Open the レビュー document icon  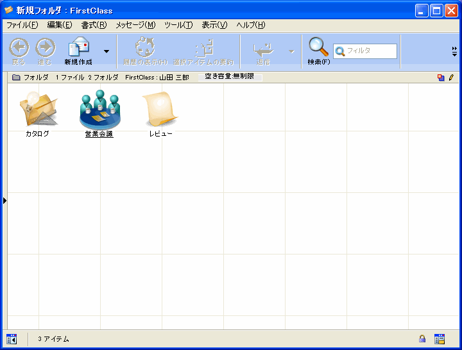tap(160, 110)
